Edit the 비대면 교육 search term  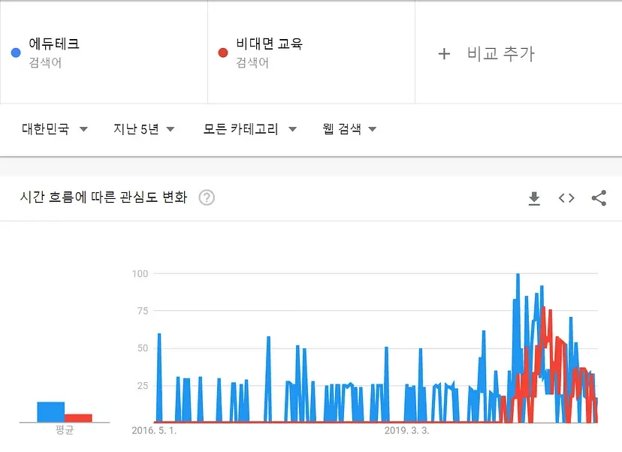[x=270, y=44]
